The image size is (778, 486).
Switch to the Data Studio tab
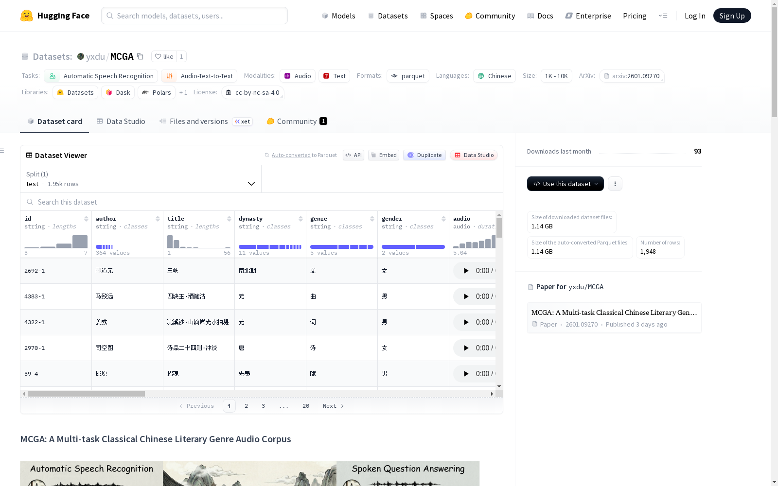point(121,121)
